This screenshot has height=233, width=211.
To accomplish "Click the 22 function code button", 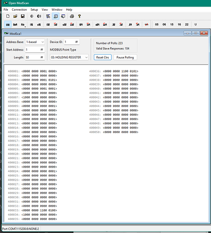I will (x=187, y=24).
